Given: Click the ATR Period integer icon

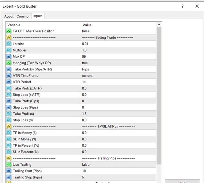Looking at the screenshot, I should [9, 82].
